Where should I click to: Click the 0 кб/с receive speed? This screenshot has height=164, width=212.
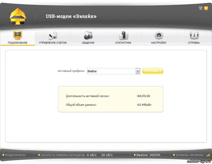(92, 155)
